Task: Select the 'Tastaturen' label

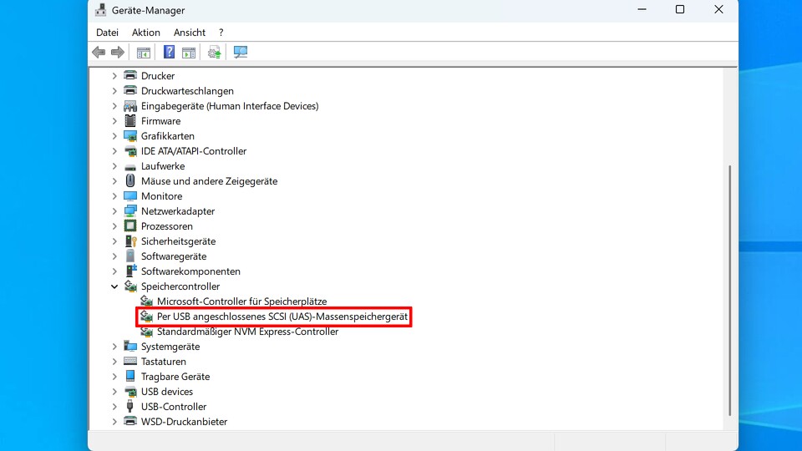Action: pos(164,362)
